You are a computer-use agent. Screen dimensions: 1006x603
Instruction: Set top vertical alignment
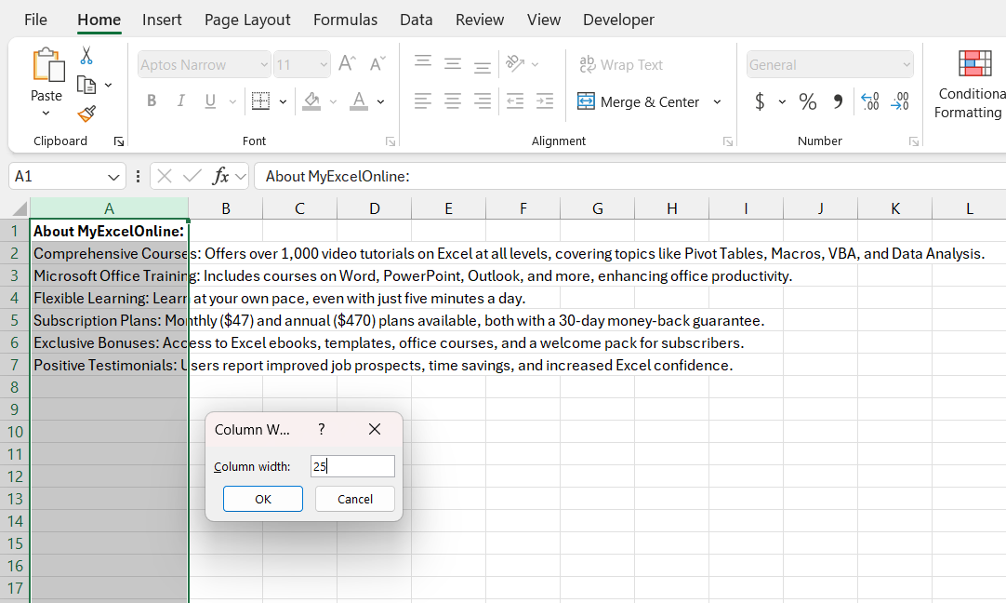point(423,62)
